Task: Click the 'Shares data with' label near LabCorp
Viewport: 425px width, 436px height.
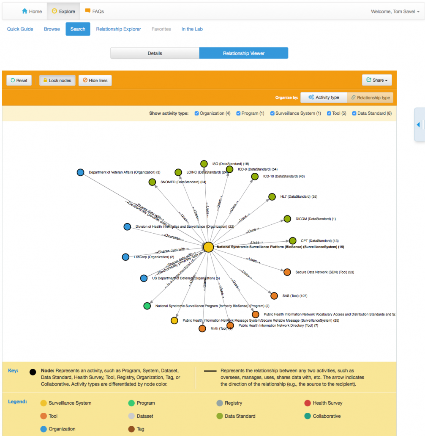Action: [x=172, y=251]
